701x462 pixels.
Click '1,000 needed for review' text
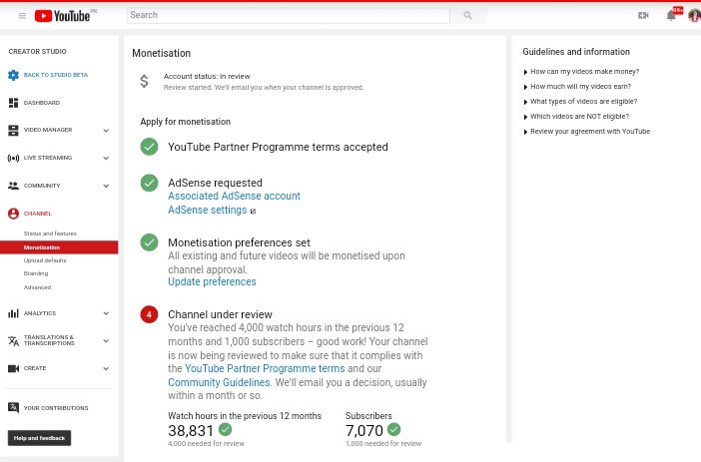click(383, 444)
